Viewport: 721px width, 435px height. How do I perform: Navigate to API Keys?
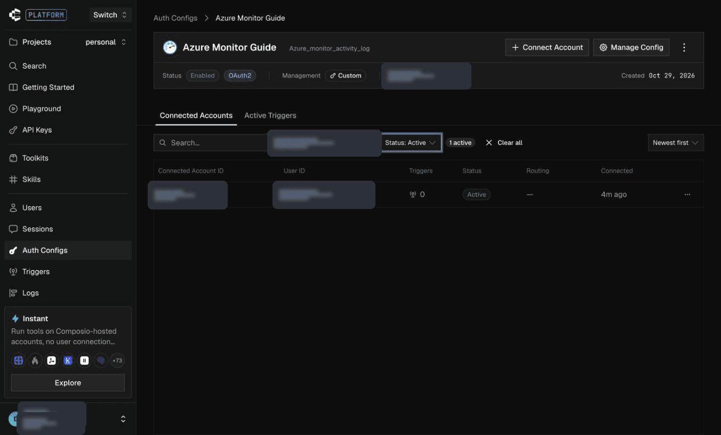(68, 130)
